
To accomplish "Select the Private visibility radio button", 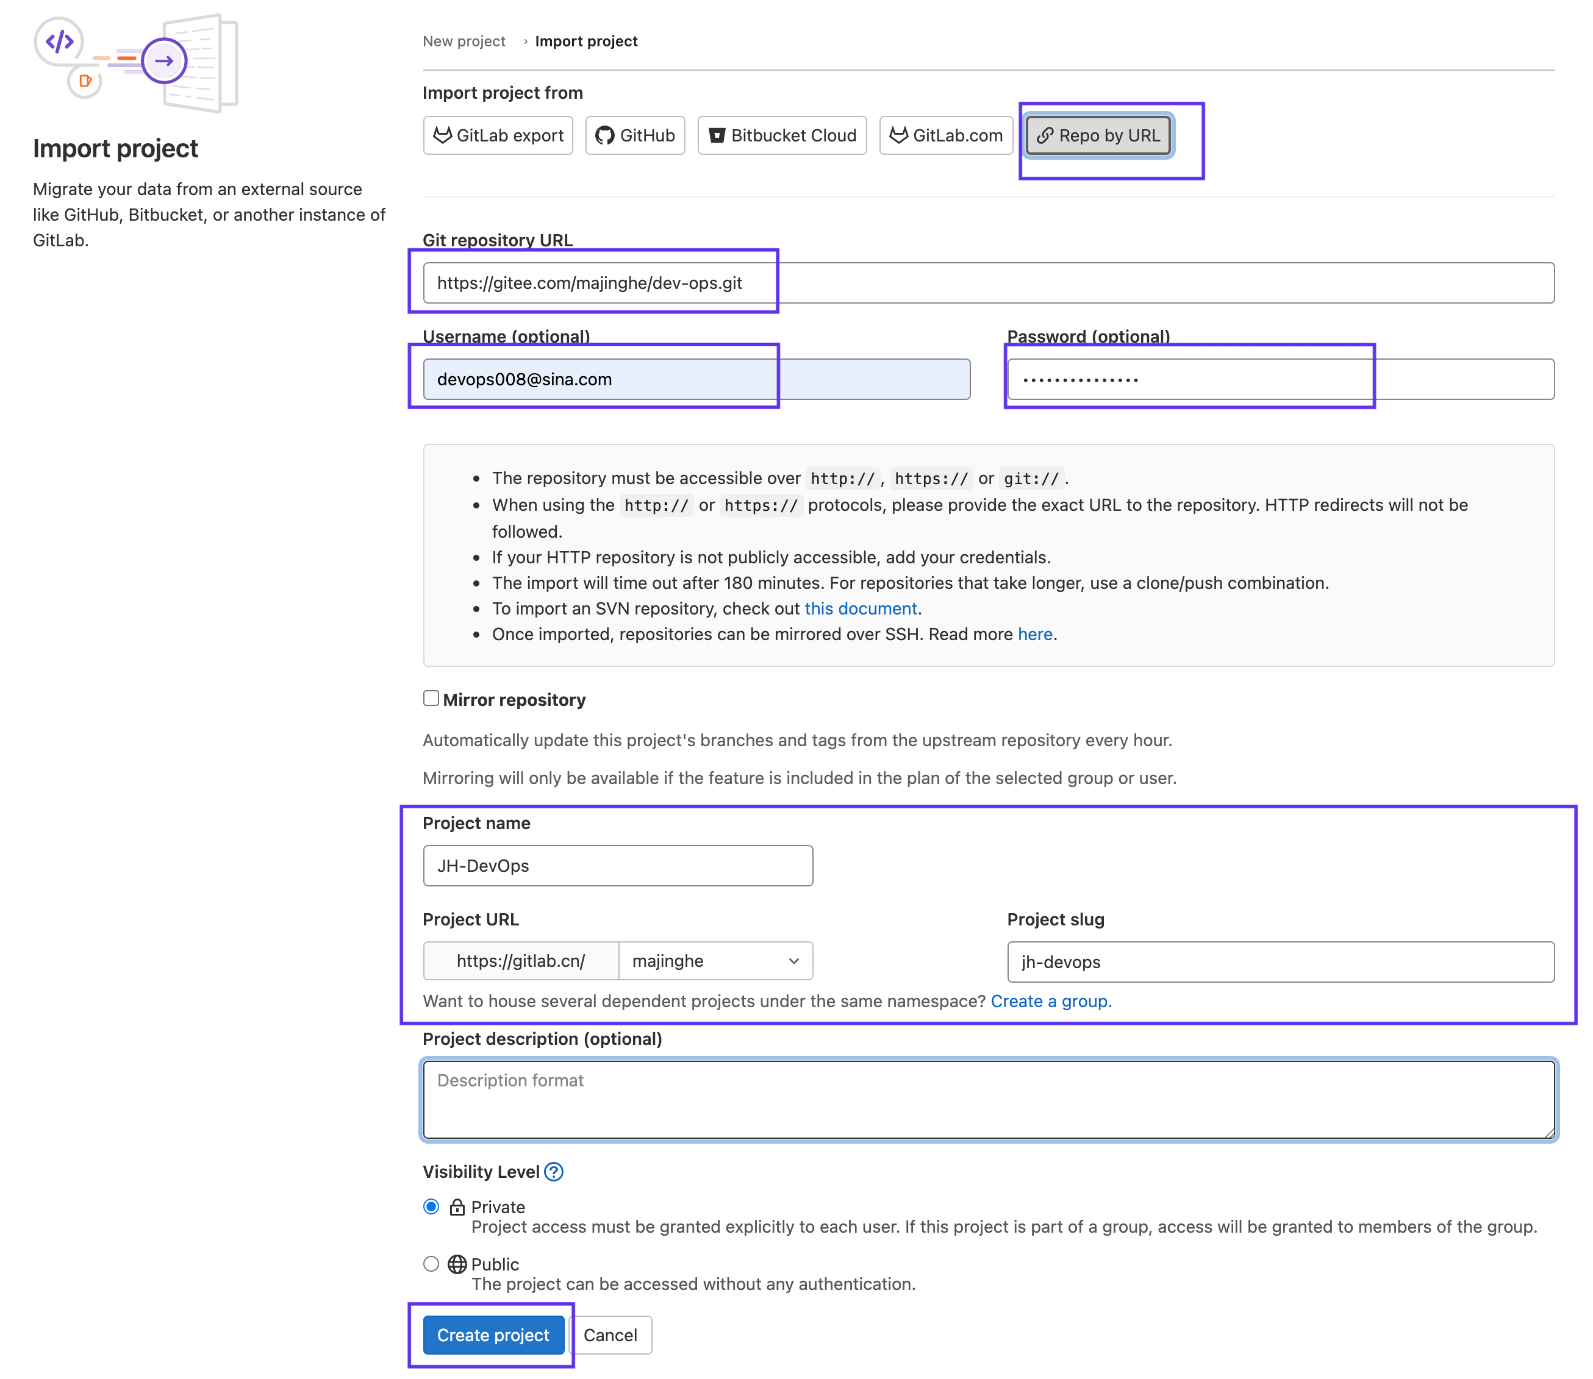I will pos(431,1206).
